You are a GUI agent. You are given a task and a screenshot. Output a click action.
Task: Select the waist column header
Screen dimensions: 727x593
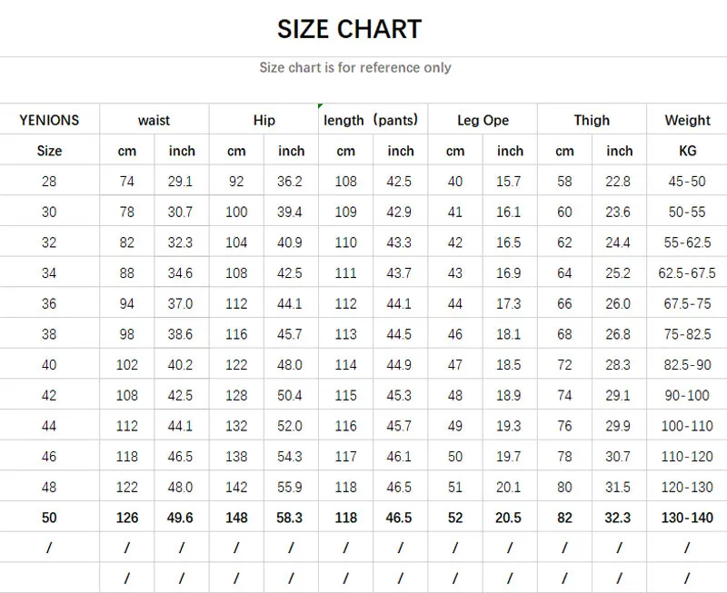(154, 120)
